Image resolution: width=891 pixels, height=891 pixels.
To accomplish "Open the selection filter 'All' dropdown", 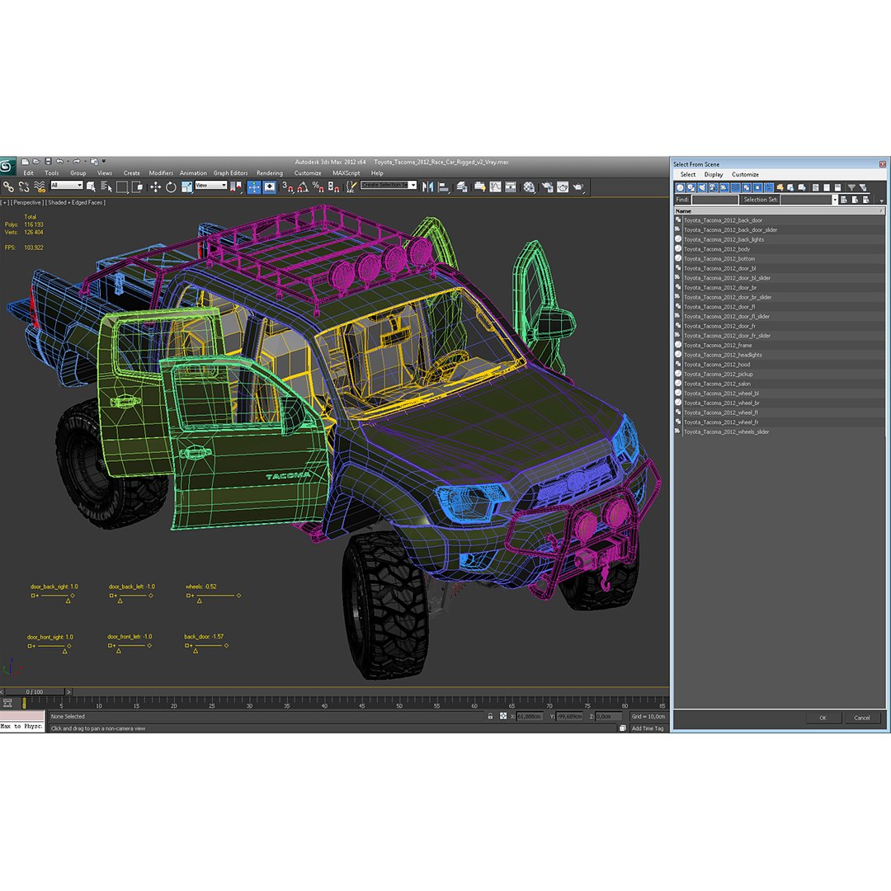I will 67,186.
